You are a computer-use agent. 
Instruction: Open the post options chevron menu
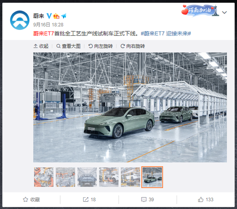(224, 12)
